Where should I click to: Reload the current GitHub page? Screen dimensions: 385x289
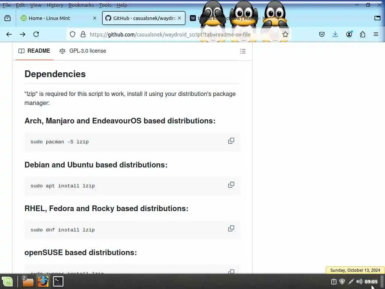(x=36, y=34)
